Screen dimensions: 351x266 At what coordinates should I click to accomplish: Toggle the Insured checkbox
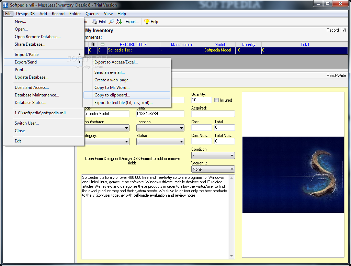[216, 100]
